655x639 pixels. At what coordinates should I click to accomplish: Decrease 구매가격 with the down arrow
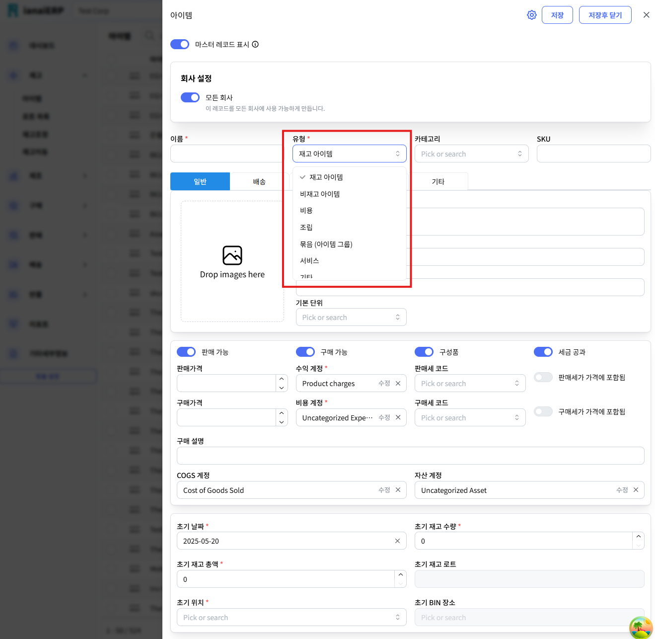(282, 422)
